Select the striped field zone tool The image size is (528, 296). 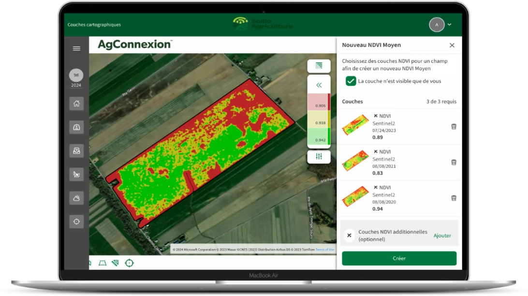tap(115, 263)
